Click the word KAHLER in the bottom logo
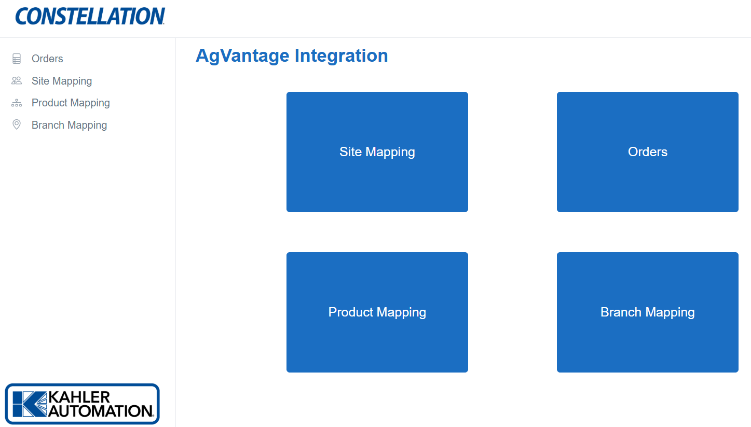The image size is (751, 427). 79,397
